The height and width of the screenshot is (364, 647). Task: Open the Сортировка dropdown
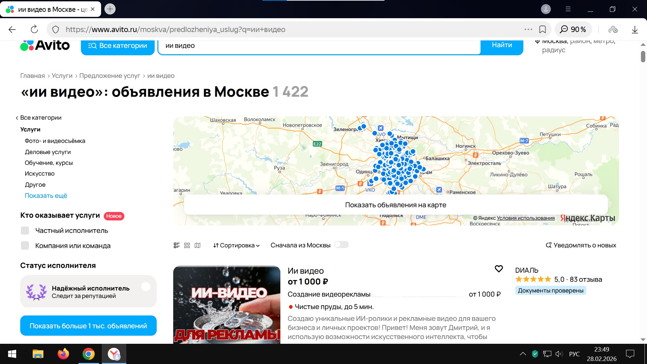236,245
